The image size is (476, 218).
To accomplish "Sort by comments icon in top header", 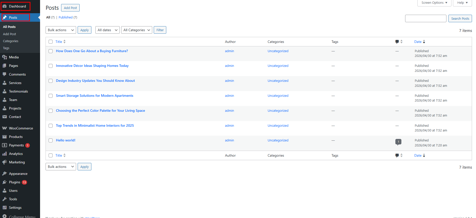I will click(x=399, y=42).
